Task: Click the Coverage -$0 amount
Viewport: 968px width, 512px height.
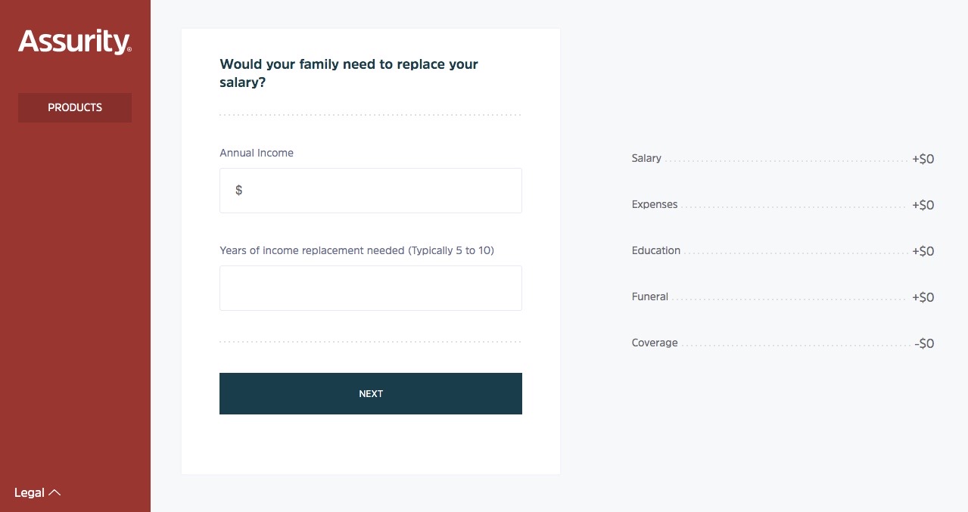Action: pos(924,344)
